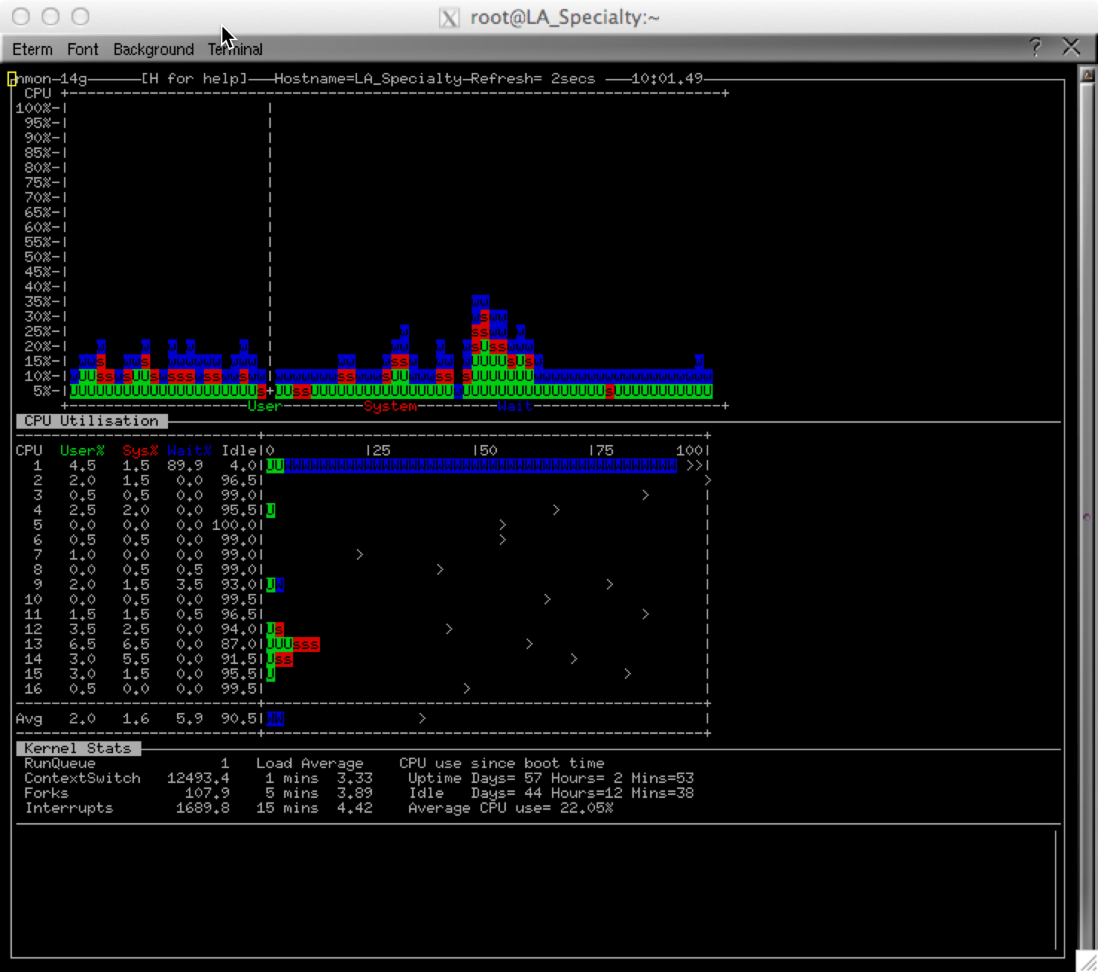The image size is (1098, 972).
Task: Click the X11 icon in the title bar
Action: tap(449, 17)
